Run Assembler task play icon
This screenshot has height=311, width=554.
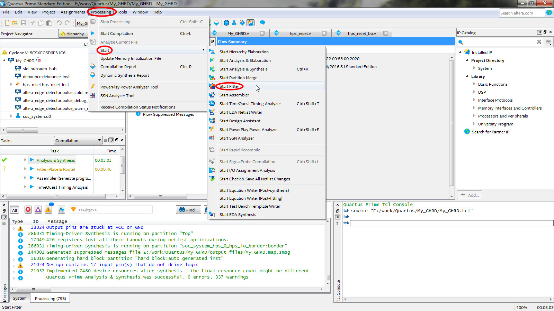tap(32, 178)
